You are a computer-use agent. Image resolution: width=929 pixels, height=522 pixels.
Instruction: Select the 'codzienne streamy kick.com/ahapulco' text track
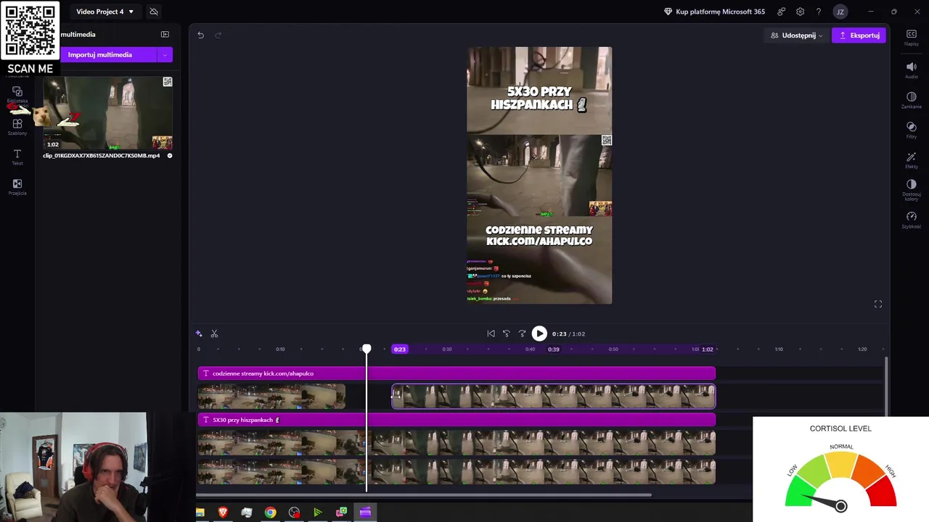click(457, 373)
